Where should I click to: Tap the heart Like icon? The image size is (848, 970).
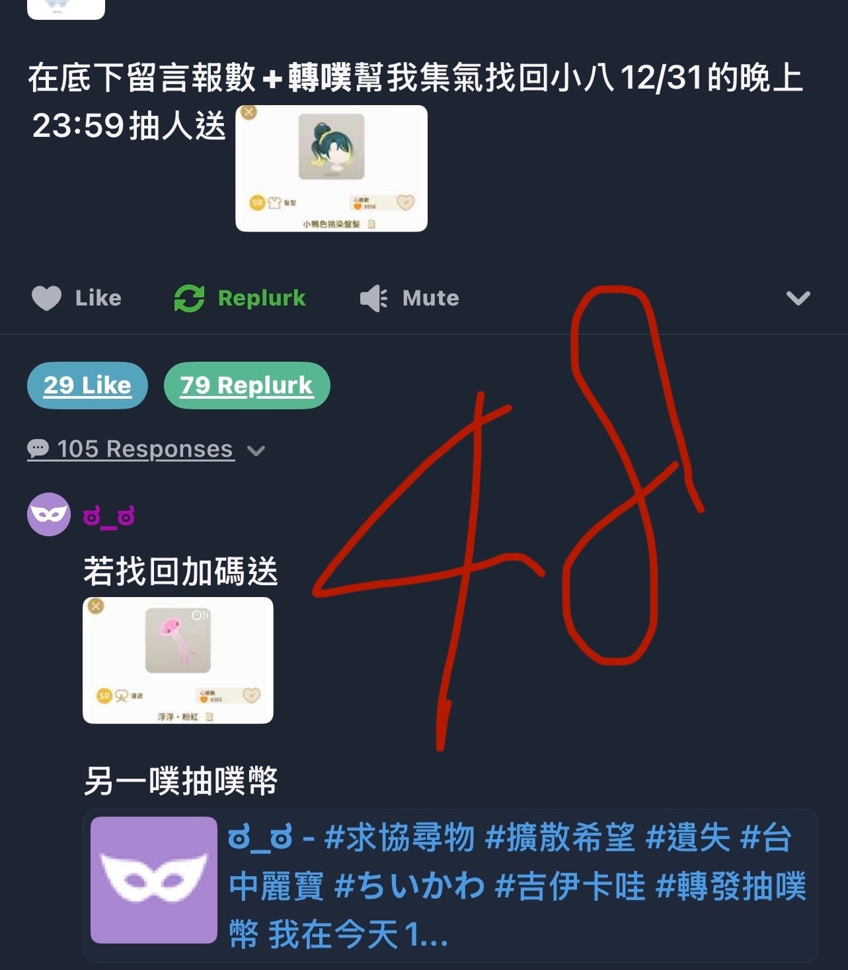click(x=46, y=298)
